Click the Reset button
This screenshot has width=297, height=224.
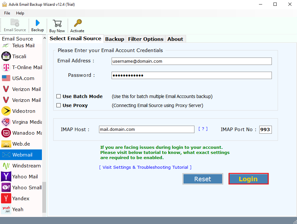pos(203,179)
